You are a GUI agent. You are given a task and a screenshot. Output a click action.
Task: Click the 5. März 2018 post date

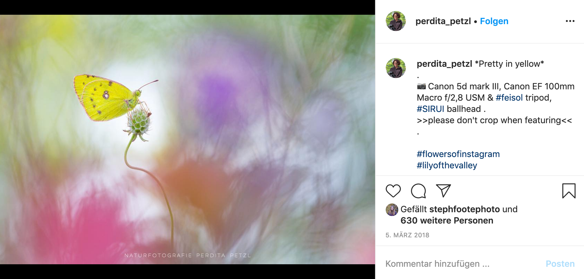(407, 235)
